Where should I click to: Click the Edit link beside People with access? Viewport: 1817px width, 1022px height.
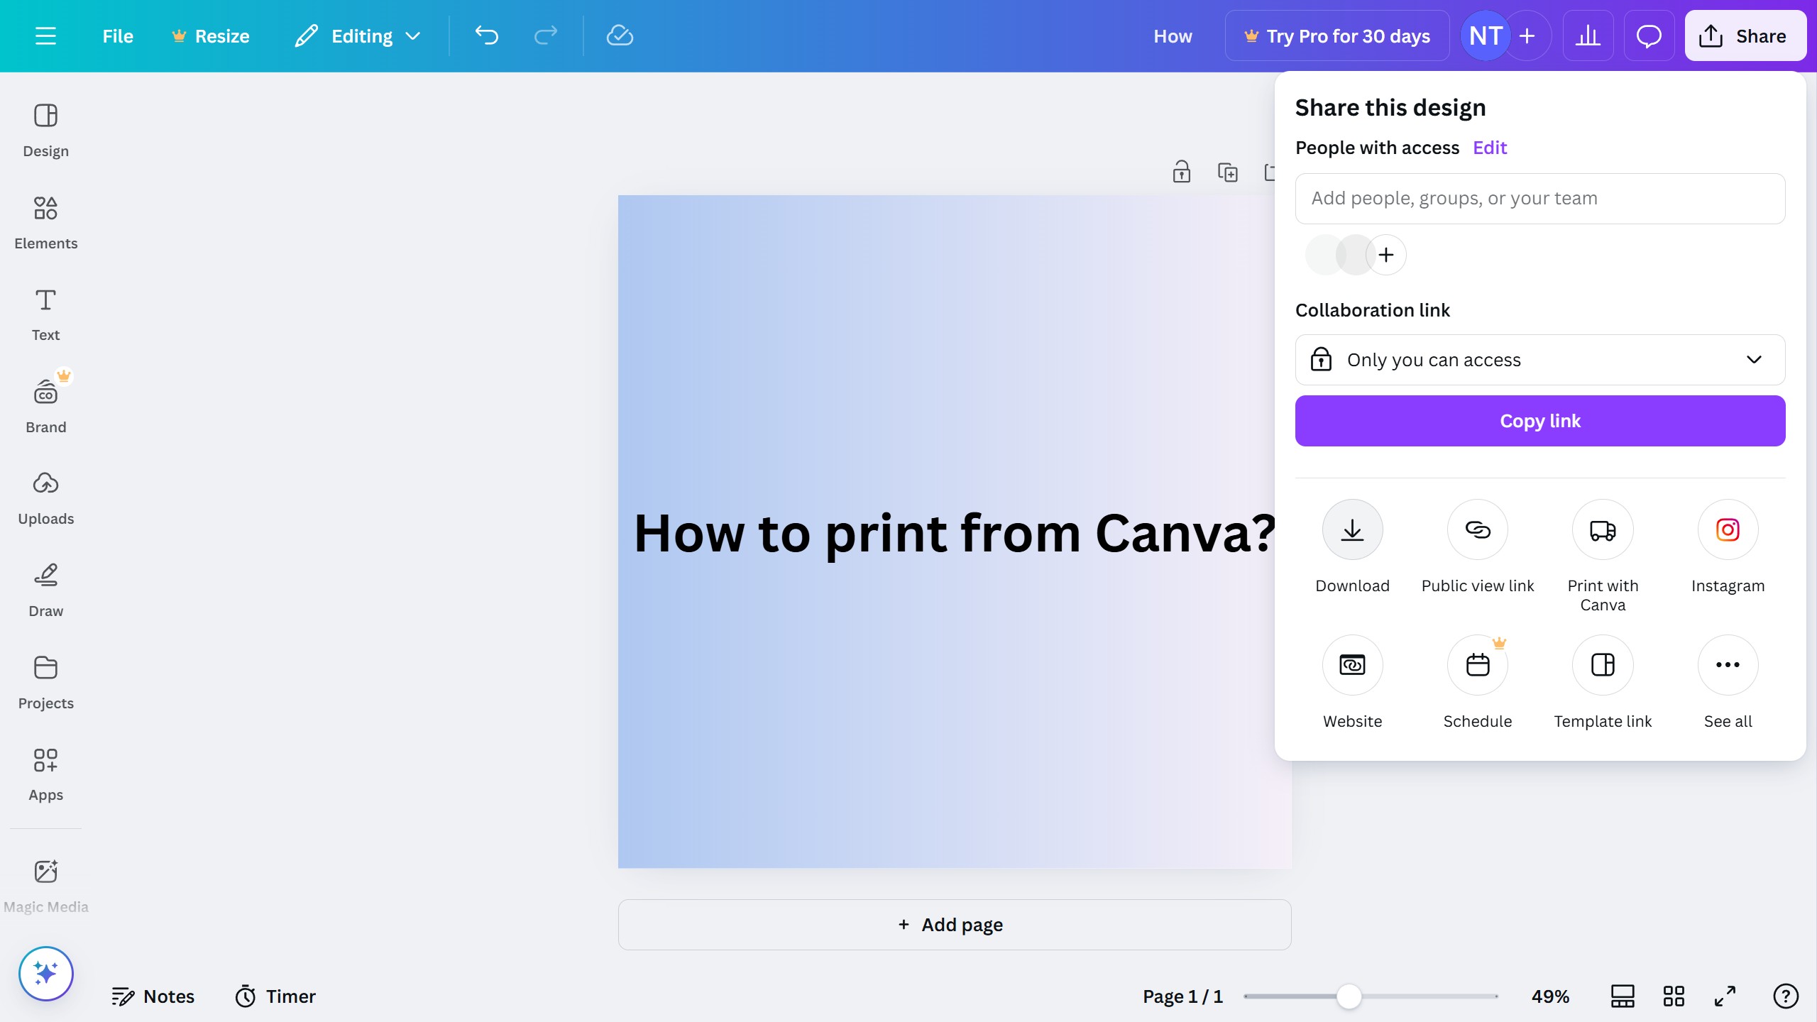[x=1489, y=148]
